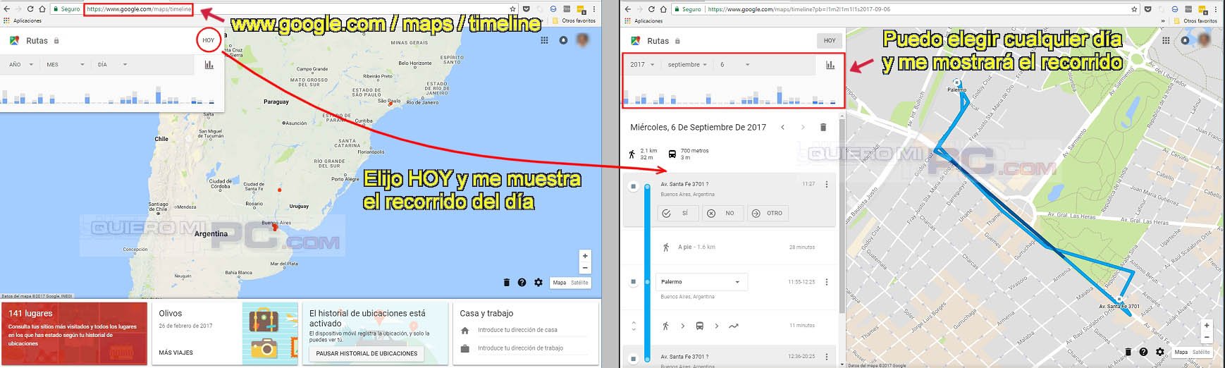This screenshot has height=368, width=1225.
Task: Open account avatar in left window
Action: pos(583,40)
